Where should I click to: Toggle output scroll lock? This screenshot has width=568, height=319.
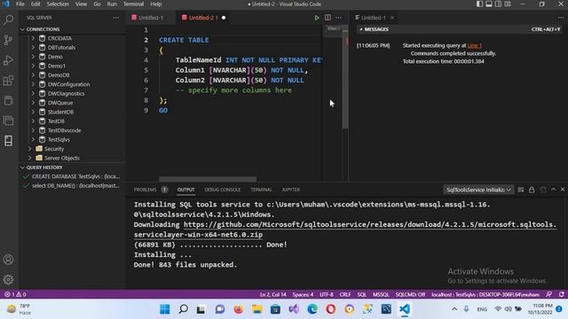coord(532,190)
